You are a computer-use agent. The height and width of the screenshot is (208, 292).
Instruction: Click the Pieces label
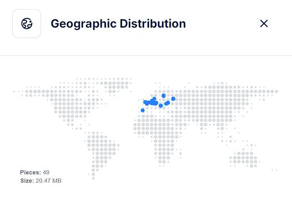30,172
